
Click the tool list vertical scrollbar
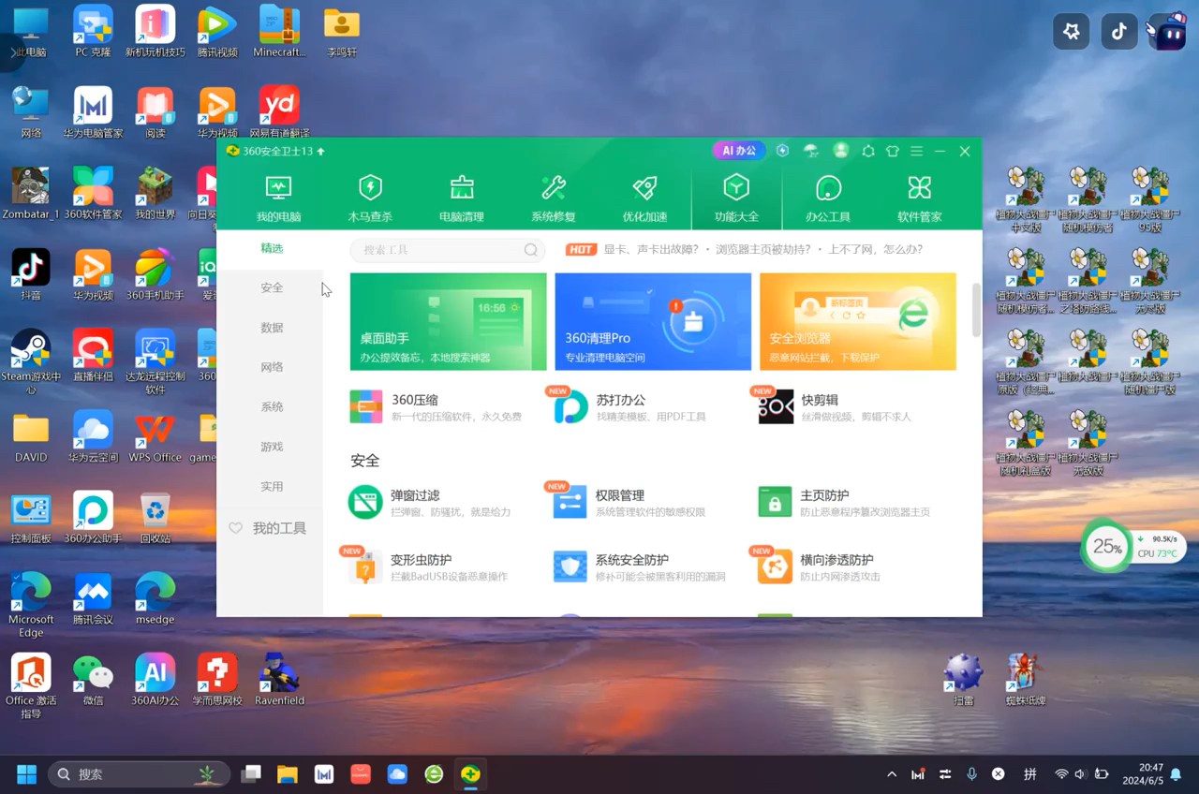976,309
